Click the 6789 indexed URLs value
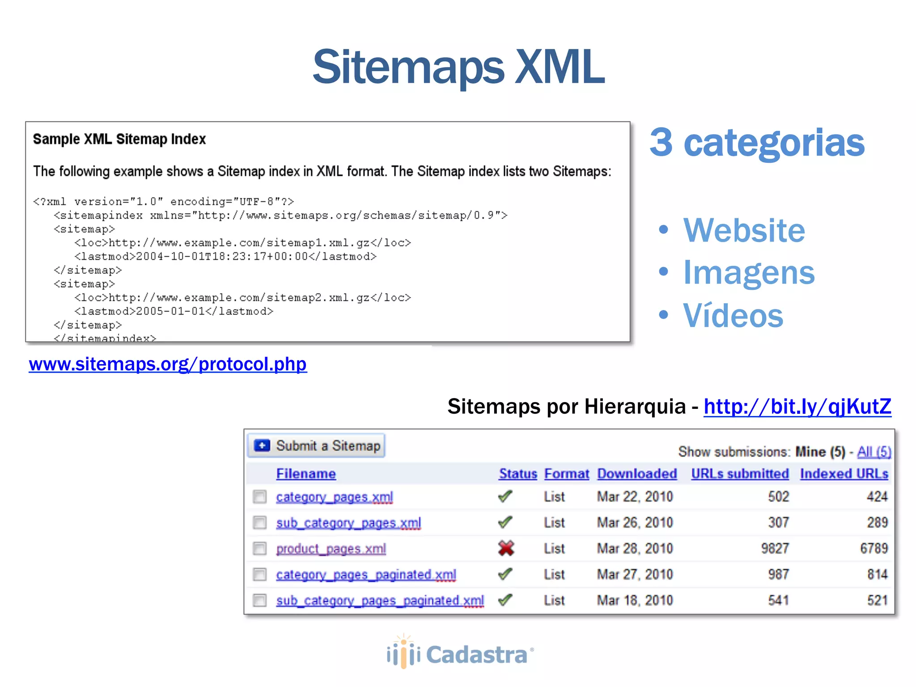 (874, 548)
